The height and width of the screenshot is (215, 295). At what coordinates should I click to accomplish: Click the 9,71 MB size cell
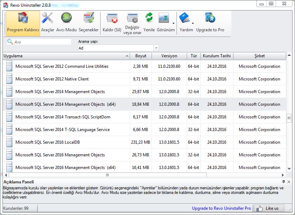[141, 79]
